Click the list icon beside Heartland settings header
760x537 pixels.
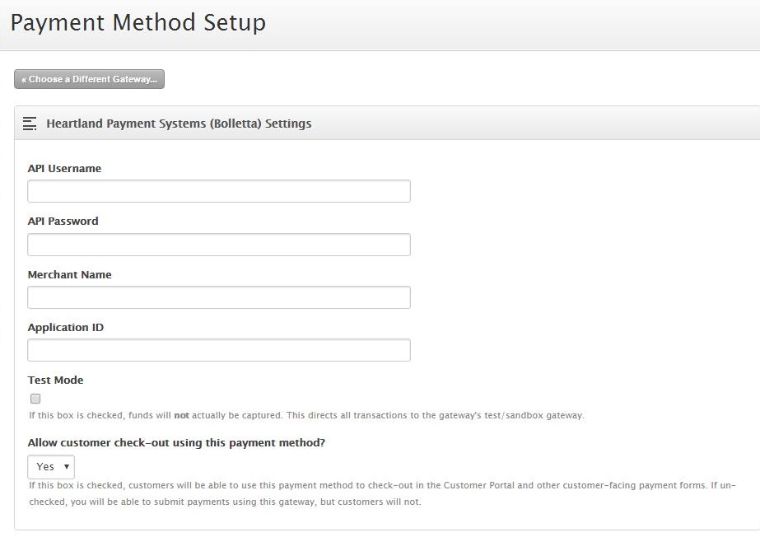(x=30, y=124)
